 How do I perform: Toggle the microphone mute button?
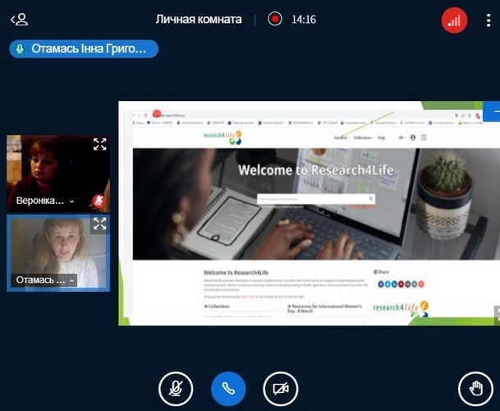coord(176,389)
